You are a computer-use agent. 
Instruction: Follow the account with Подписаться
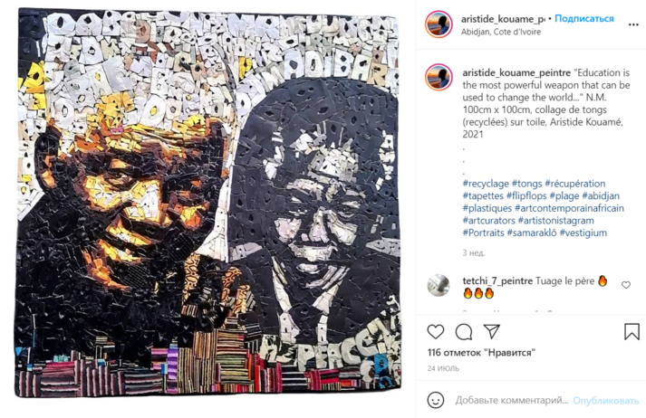coord(584,18)
